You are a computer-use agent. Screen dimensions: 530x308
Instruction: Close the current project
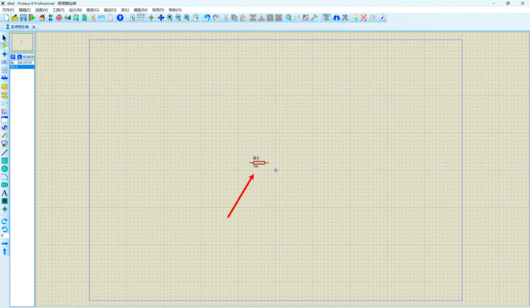pyautogui.click(x=32, y=17)
